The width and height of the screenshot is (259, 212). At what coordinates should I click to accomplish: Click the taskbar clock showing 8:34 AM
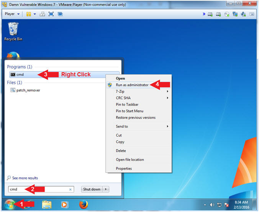[241, 205]
